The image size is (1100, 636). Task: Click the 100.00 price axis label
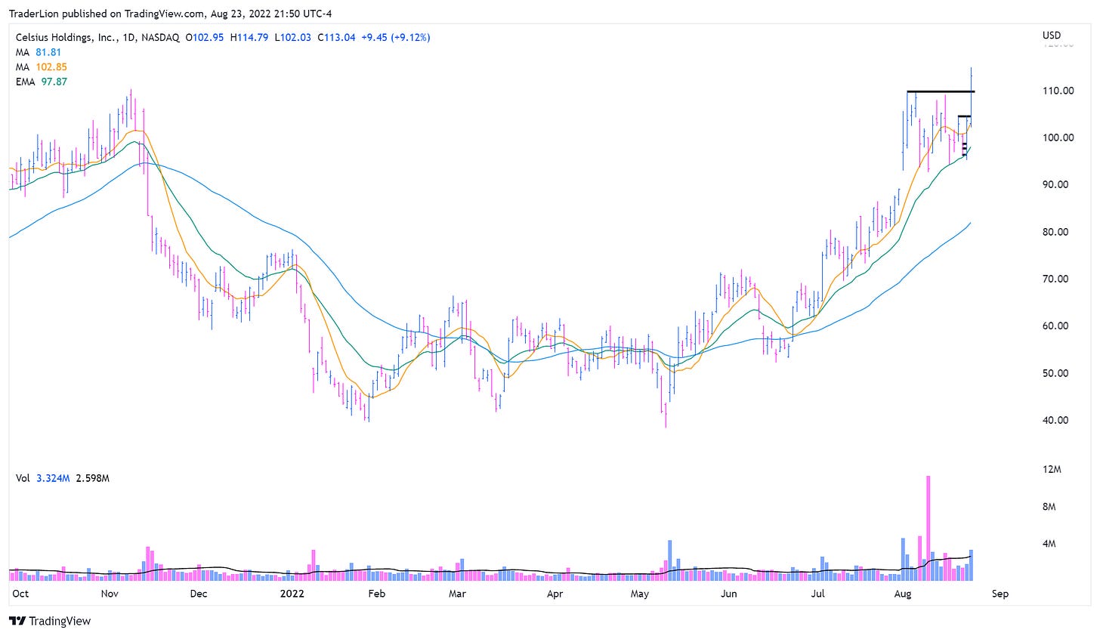coord(1058,137)
